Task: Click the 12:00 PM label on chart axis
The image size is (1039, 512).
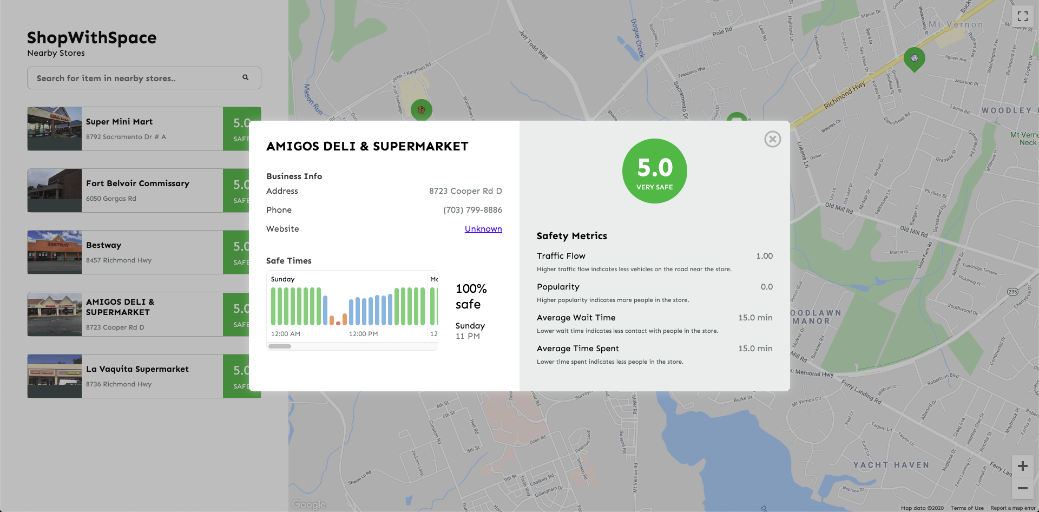Action: (363, 334)
